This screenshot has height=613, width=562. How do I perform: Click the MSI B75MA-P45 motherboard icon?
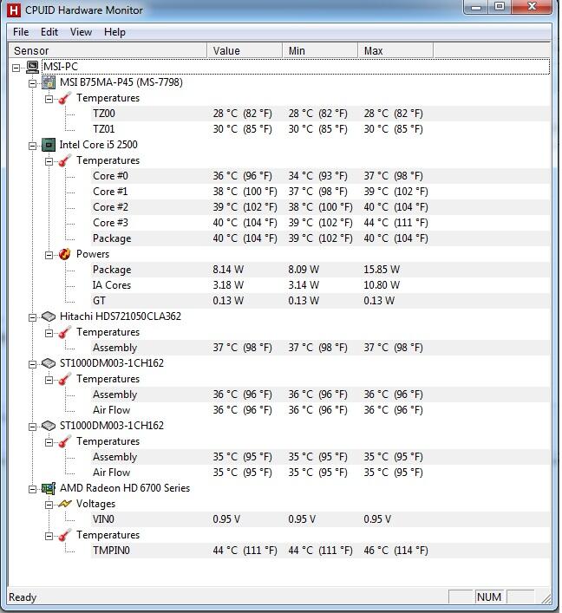click(49, 82)
